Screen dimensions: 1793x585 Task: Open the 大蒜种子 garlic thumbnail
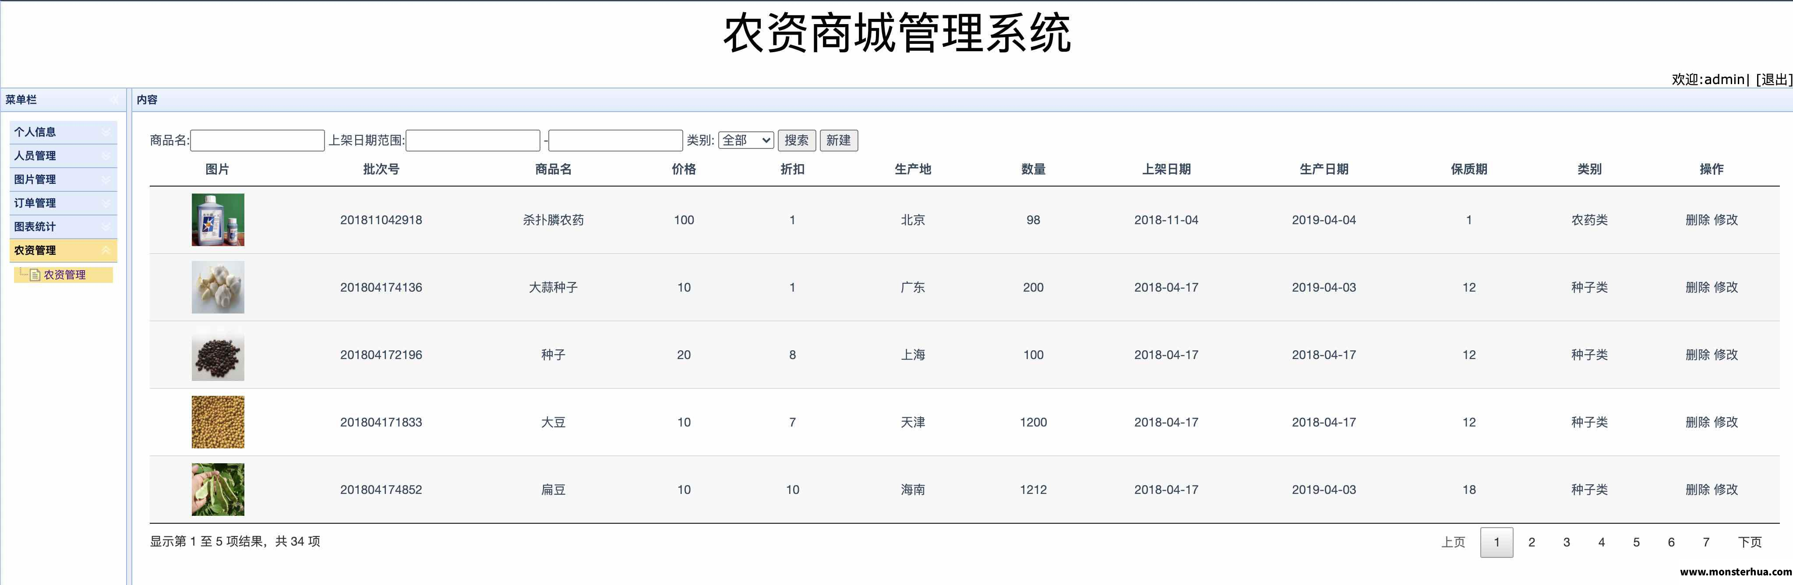[x=218, y=287]
